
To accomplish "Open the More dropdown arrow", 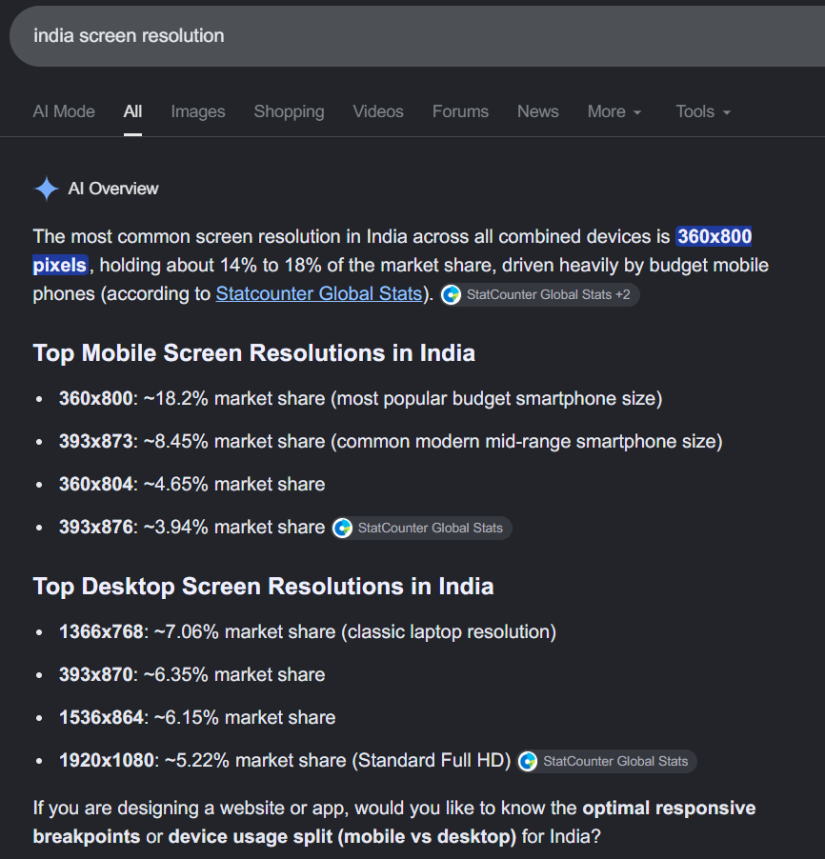I will [637, 112].
